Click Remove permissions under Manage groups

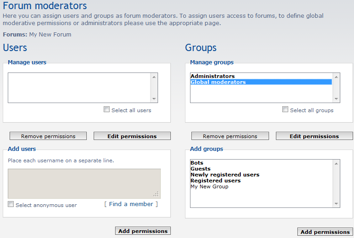[230, 136]
